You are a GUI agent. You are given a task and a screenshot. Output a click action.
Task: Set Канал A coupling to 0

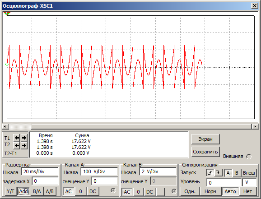[80, 191]
